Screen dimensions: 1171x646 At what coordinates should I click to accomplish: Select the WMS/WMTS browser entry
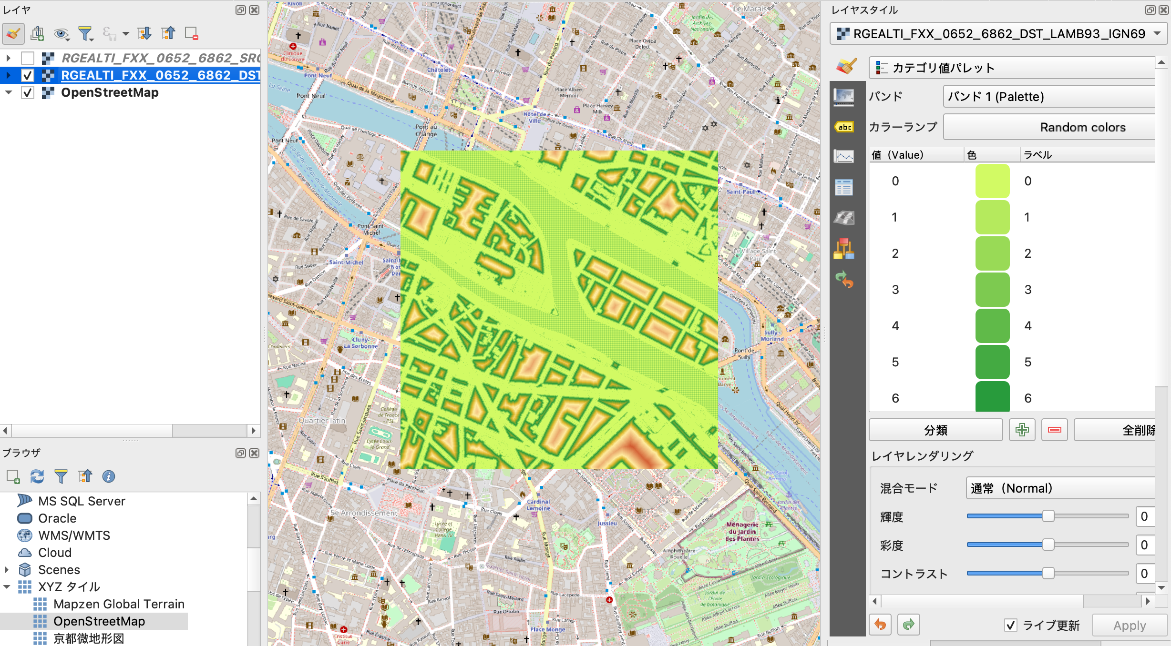[74, 535]
